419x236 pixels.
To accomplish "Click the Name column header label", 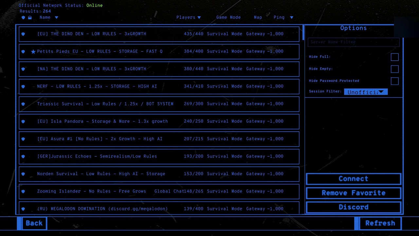I will point(45,17).
